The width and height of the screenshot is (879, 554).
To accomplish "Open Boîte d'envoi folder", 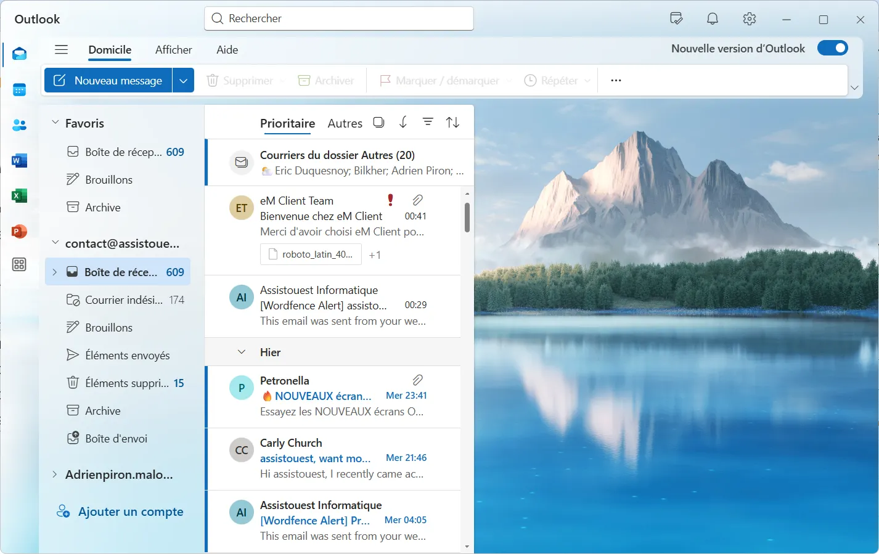I will pyautogui.click(x=117, y=438).
